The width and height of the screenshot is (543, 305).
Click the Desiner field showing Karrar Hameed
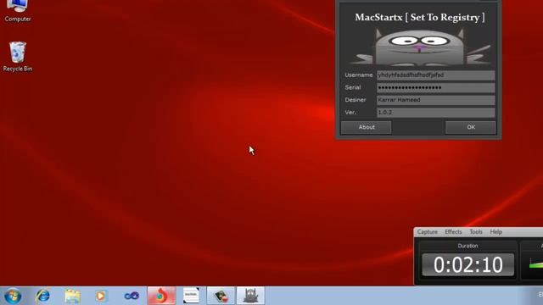(x=435, y=100)
